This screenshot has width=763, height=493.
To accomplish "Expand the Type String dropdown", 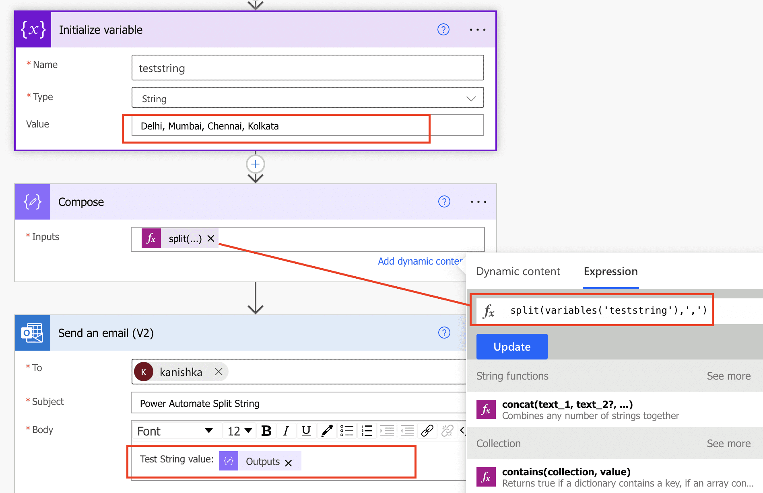I will click(308, 98).
